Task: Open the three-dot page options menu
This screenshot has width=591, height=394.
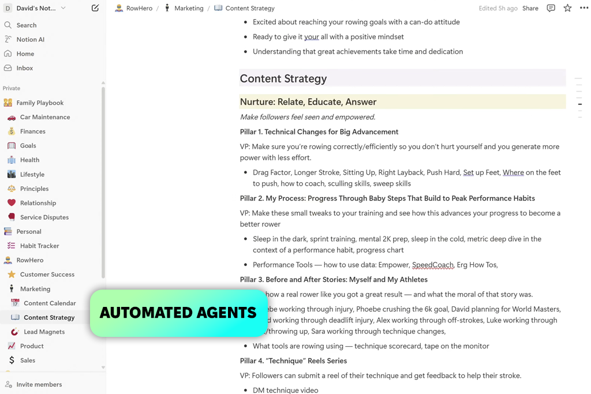Action: [x=584, y=8]
